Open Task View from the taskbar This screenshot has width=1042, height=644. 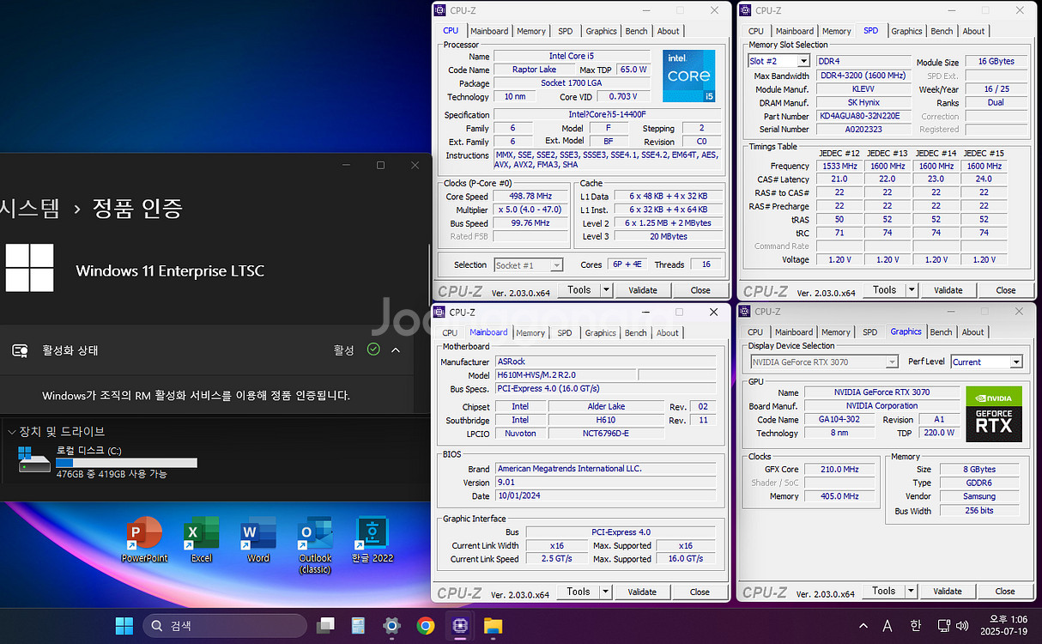click(325, 625)
